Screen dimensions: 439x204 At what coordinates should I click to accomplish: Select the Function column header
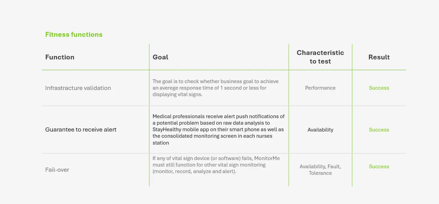[60, 57]
